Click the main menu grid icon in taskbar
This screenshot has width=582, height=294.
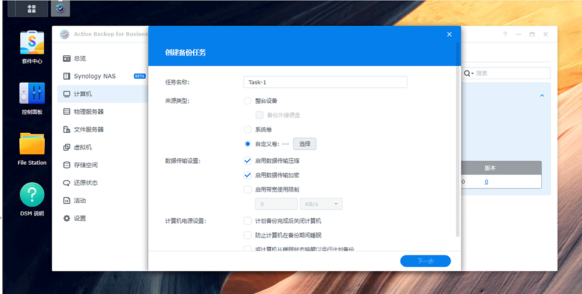click(x=31, y=9)
